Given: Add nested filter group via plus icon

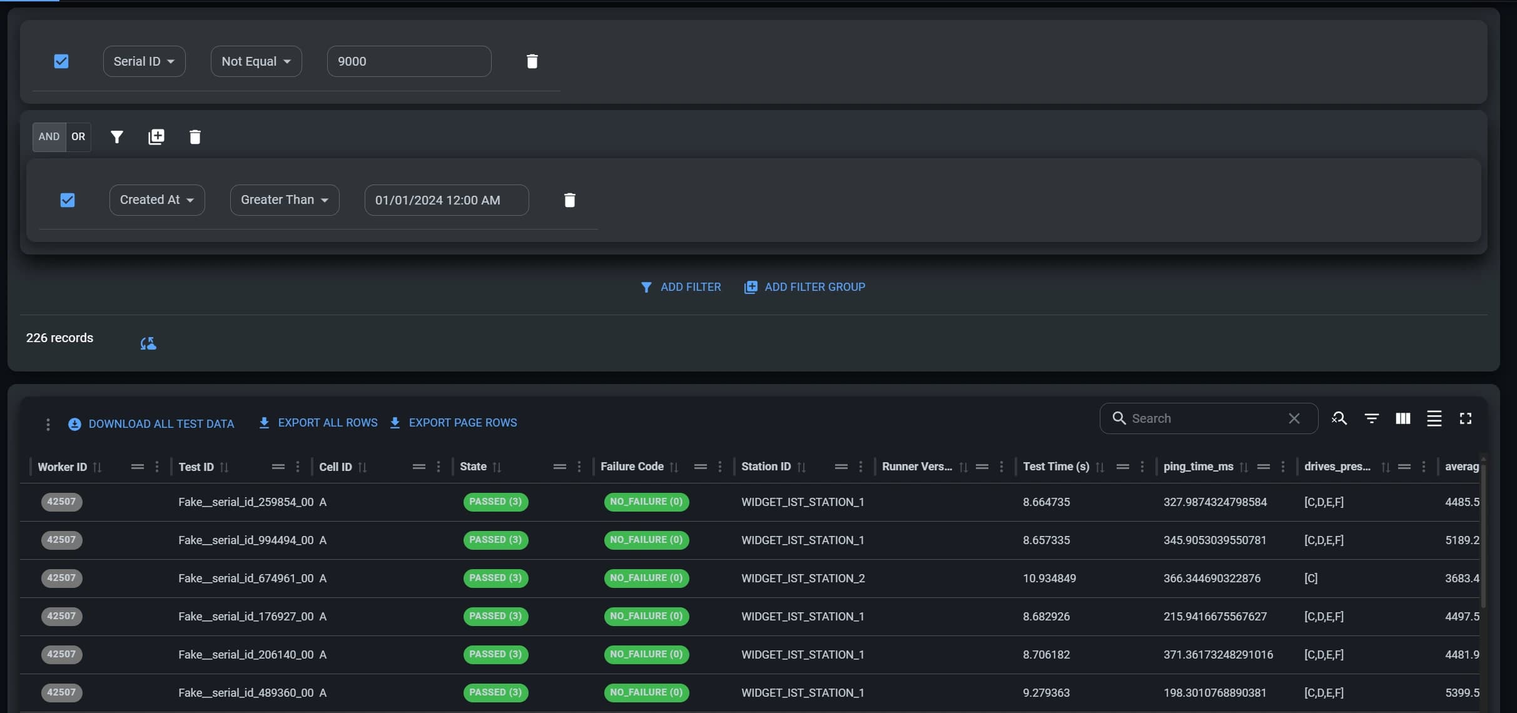Looking at the screenshot, I should pyautogui.click(x=156, y=137).
